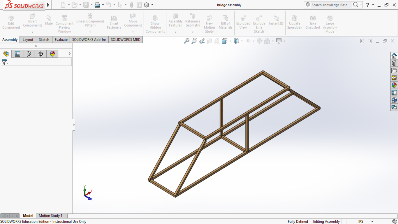Expand the Insert Components dropdown arrow
The height and width of the screenshot is (224, 398).
pyautogui.click(x=32, y=32)
